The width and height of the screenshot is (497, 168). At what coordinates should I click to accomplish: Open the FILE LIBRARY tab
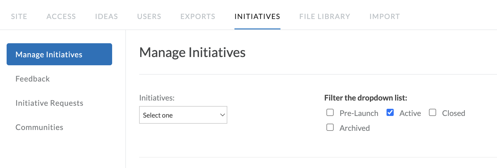click(x=325, y=17)
